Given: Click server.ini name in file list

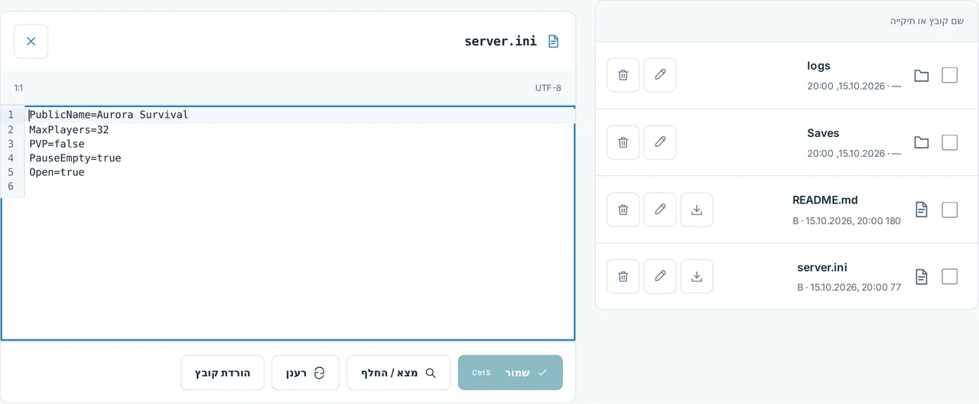Looking at the screenshot, I should click(822, 267).
